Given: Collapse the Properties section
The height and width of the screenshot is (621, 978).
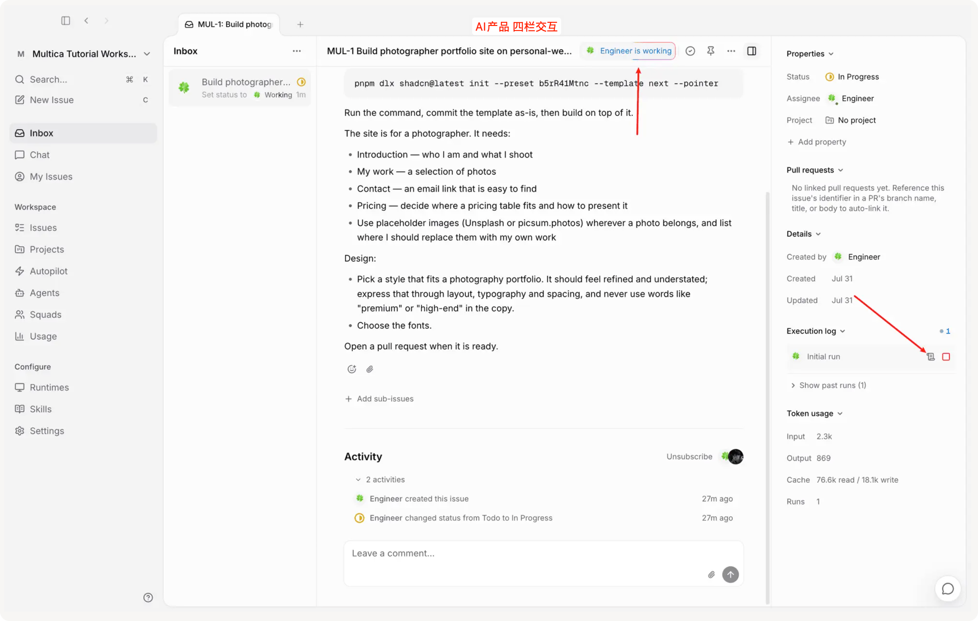Looking at the screenshot, I should pyautogui.click(x=810, y=54).
